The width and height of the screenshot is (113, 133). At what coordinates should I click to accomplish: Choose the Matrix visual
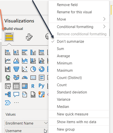click(x=25, y=86)
